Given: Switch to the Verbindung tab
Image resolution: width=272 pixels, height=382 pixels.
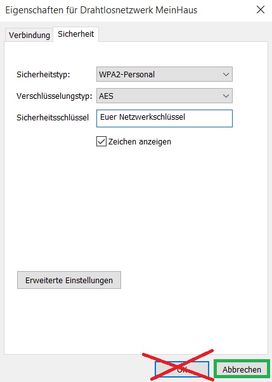Looking at the screenshot, I should pyautogui.click(x=29, y=35).
